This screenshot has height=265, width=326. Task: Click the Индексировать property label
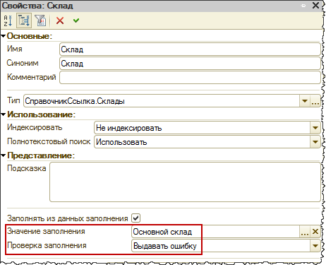(35, 127)
